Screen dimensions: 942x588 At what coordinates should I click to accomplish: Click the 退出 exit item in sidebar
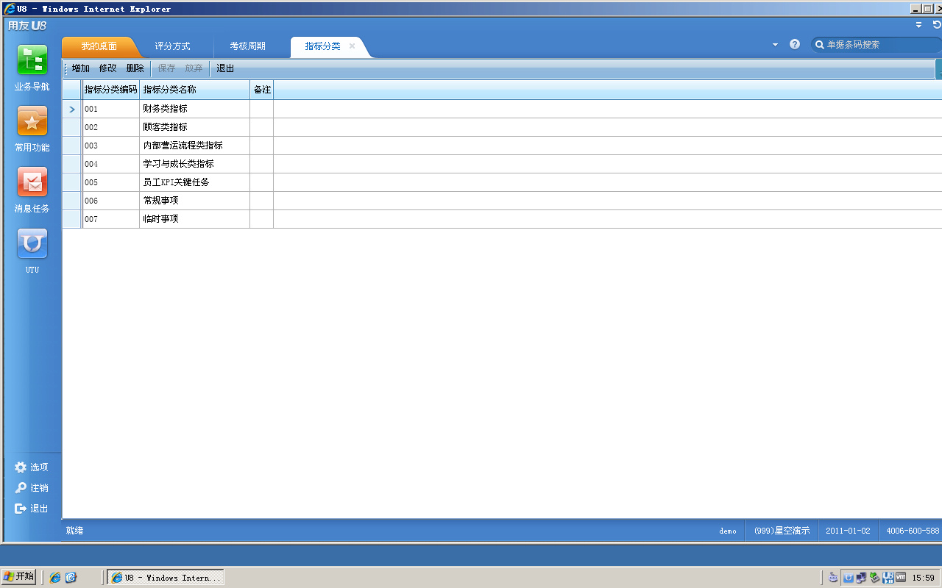click(x=32, y=509)
